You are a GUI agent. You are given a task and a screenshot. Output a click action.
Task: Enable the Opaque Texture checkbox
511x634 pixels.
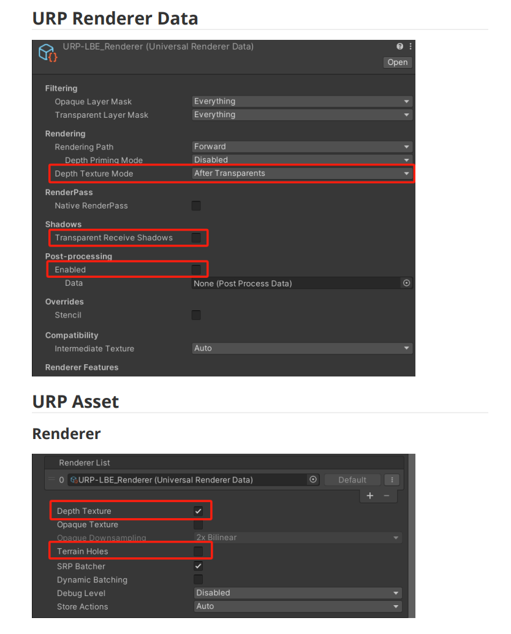[x=199, y=525]
